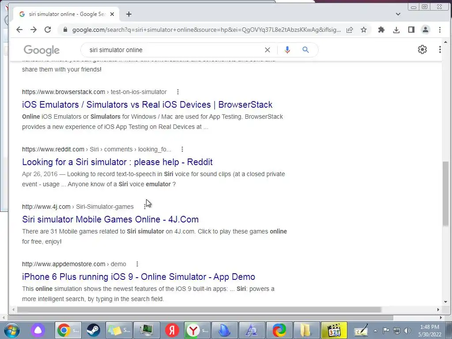Clear the Google search box text
This screenshot has width=452, height=339.
267,50
